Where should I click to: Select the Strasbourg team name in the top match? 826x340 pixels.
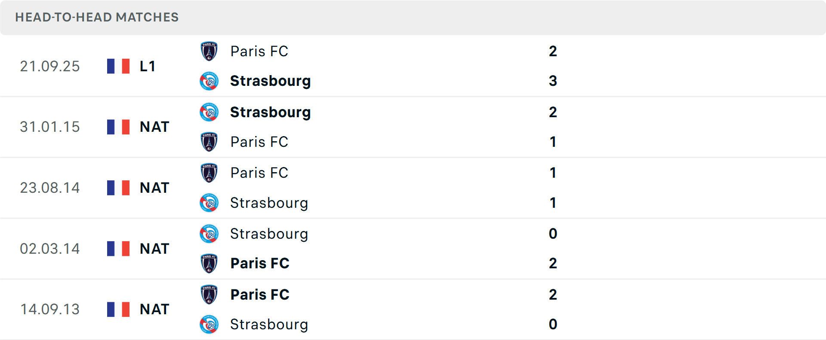coord(271,81)
